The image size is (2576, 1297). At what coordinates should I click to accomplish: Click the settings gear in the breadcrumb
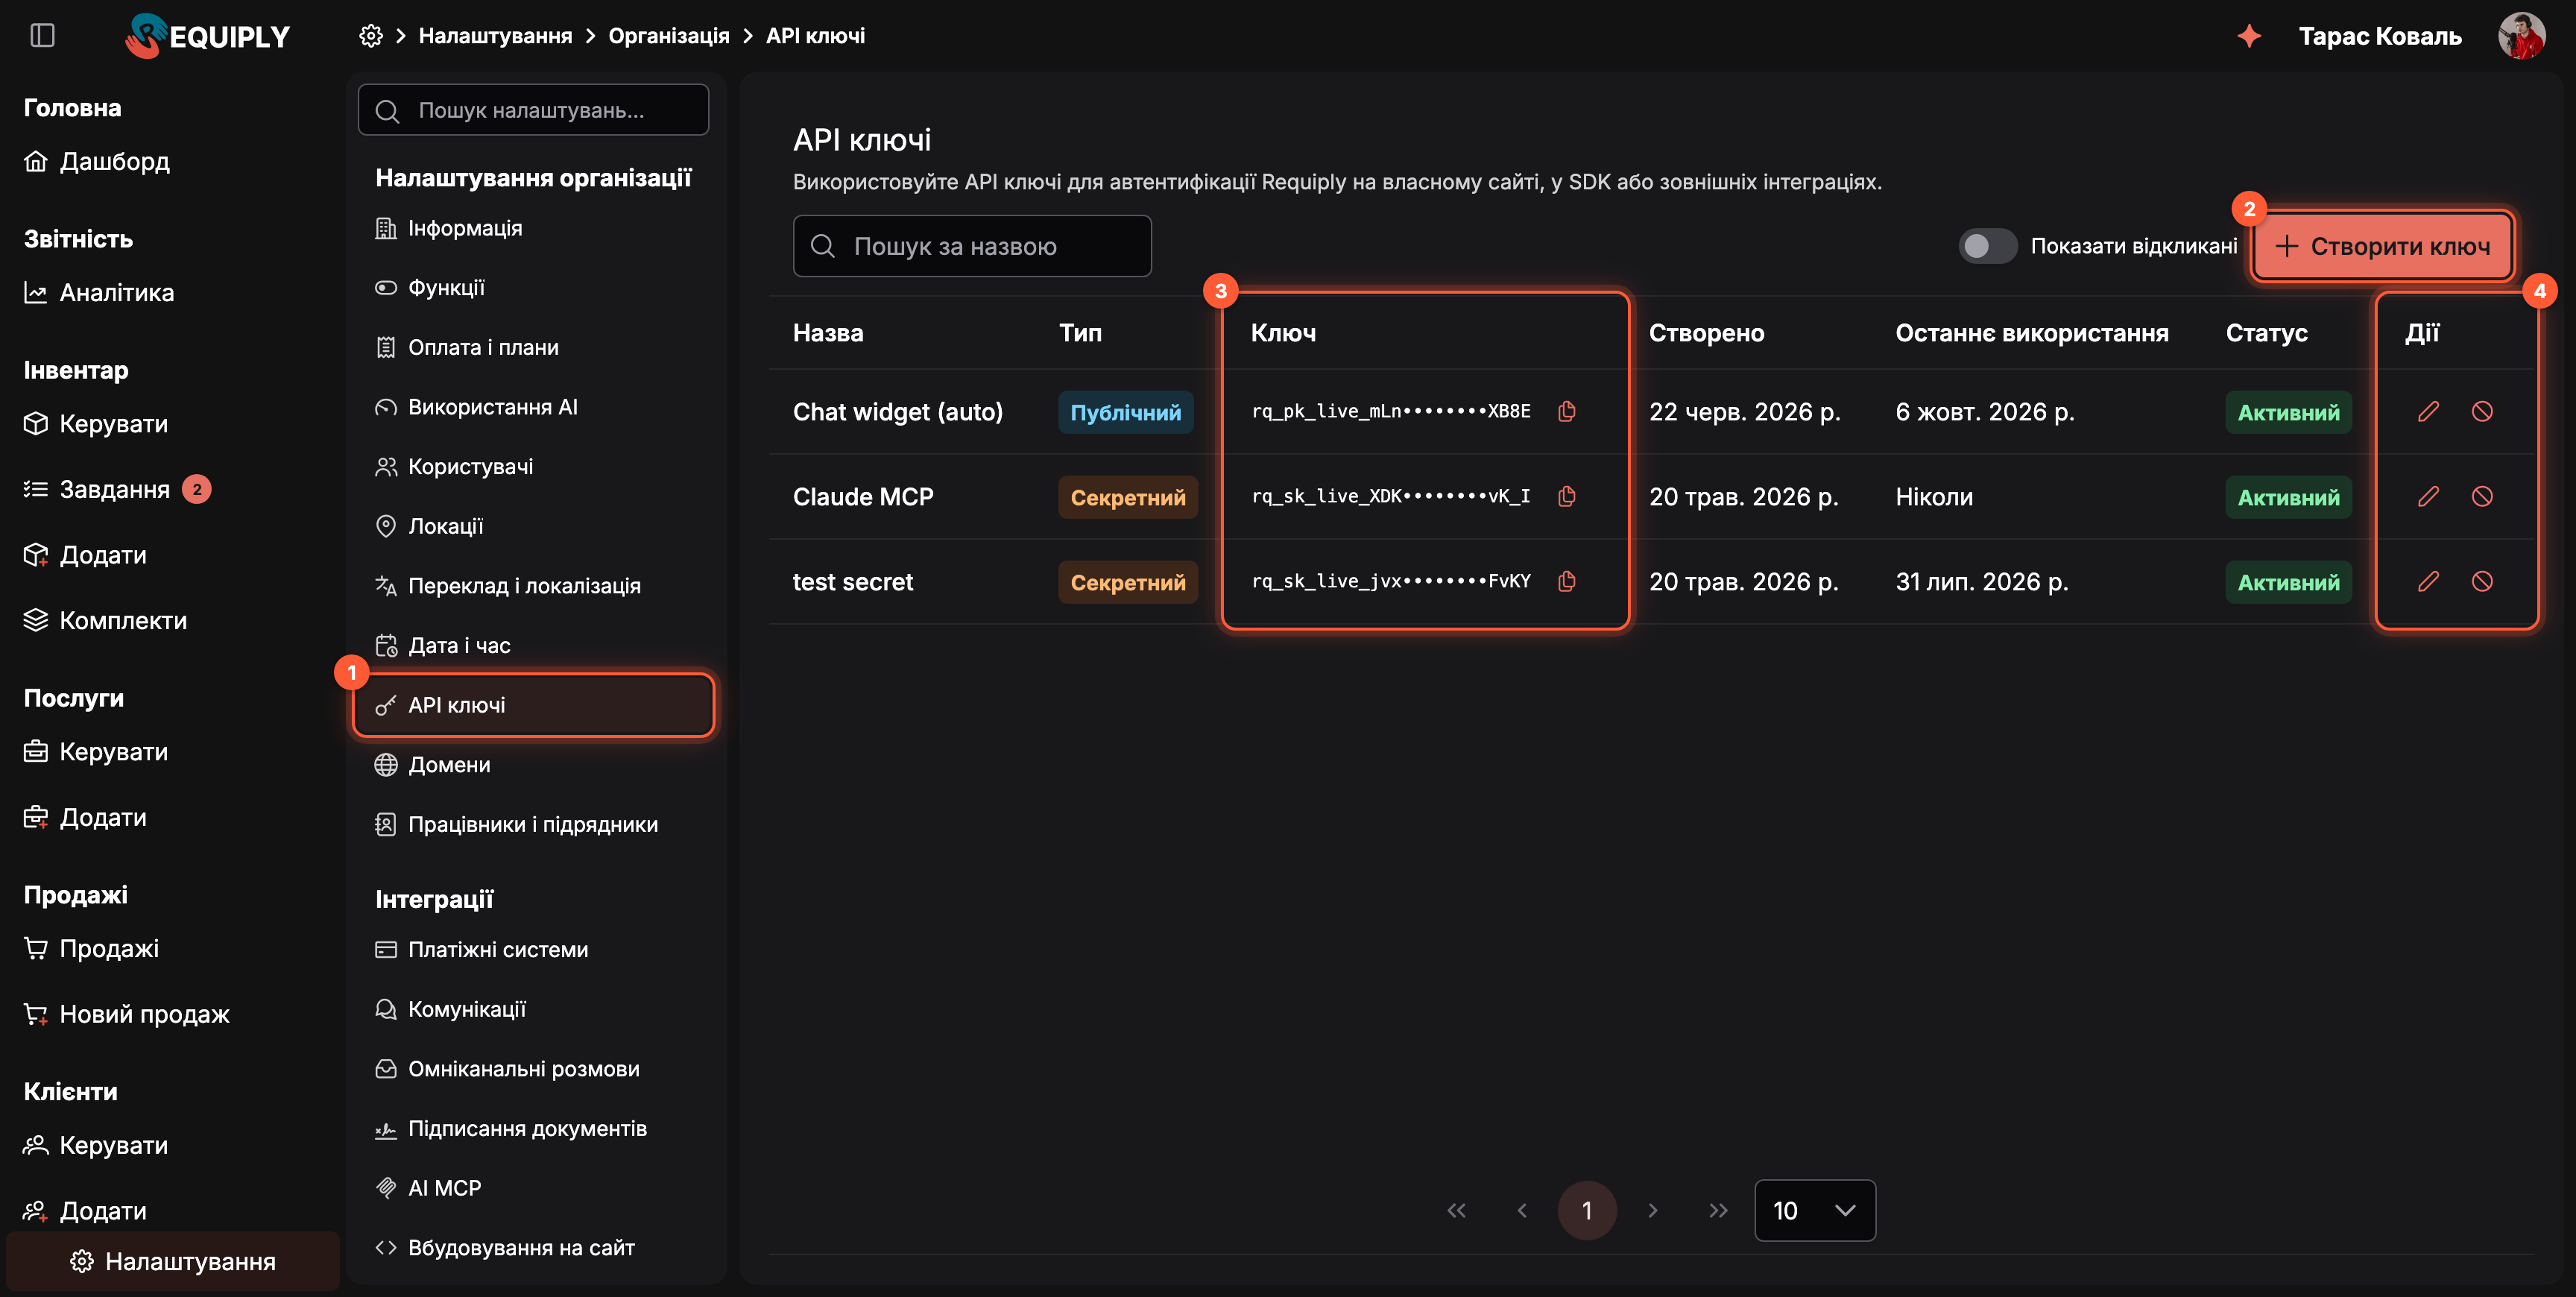click(x=371, y=36)
